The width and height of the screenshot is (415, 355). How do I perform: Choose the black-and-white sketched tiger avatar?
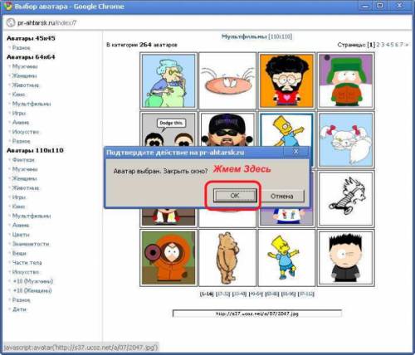tap(345, 199)
